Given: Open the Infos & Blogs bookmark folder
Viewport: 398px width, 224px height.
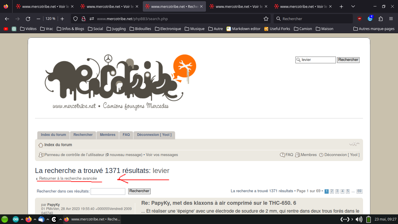Looking at the screenshot, I should [x=70, y=29].
